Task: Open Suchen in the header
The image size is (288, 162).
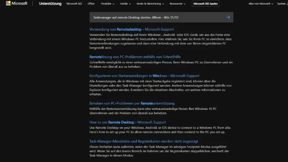Action: pos(282,3)
